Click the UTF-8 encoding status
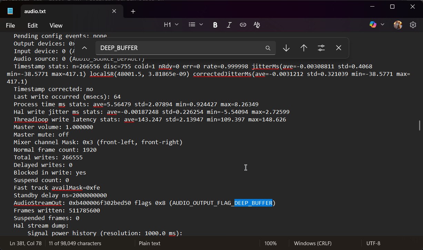 373,243
